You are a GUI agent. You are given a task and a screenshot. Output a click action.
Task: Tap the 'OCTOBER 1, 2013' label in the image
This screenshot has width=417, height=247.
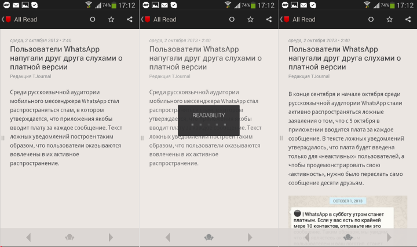pyautogui.click(x=348, y=201)
